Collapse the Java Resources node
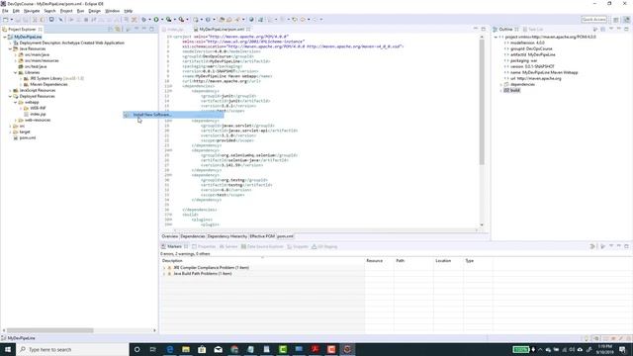 point(10,48)
